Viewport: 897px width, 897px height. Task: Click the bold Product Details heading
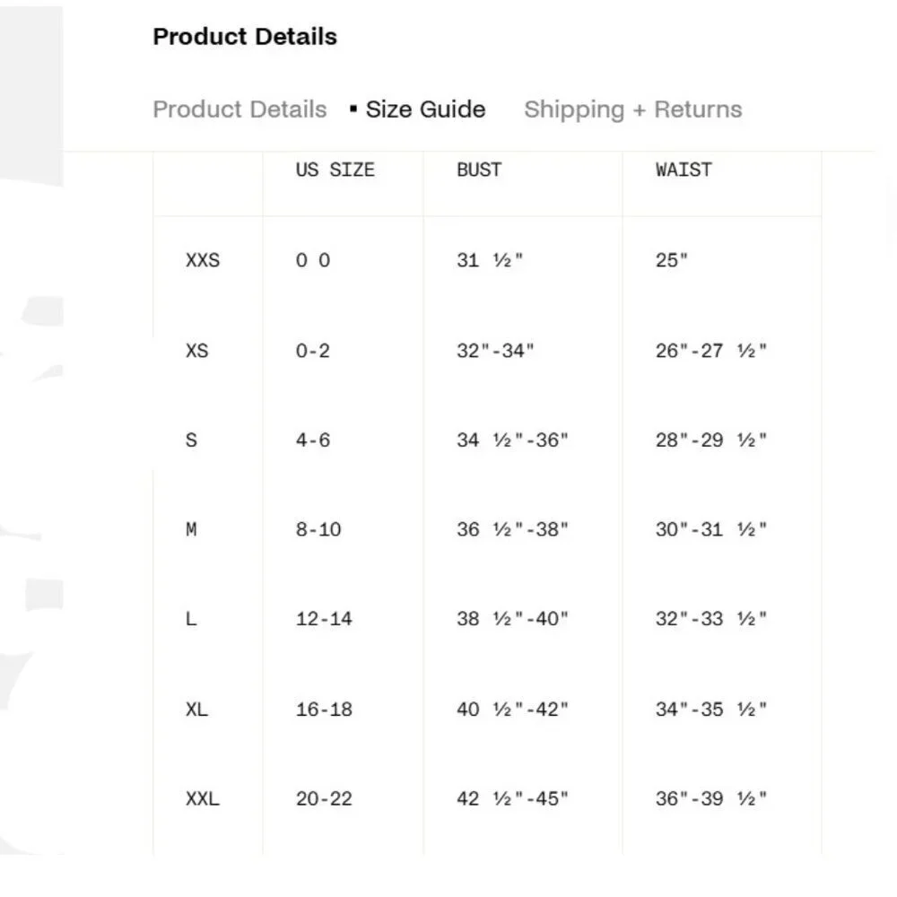point(245,37)
